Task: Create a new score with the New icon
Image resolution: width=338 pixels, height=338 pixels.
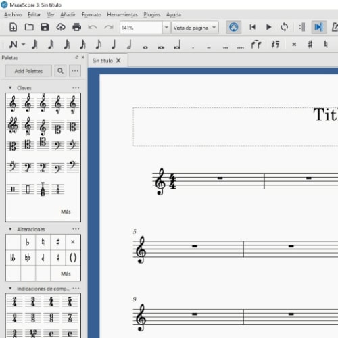Action: pyautogui.click(x=14, y=27)
